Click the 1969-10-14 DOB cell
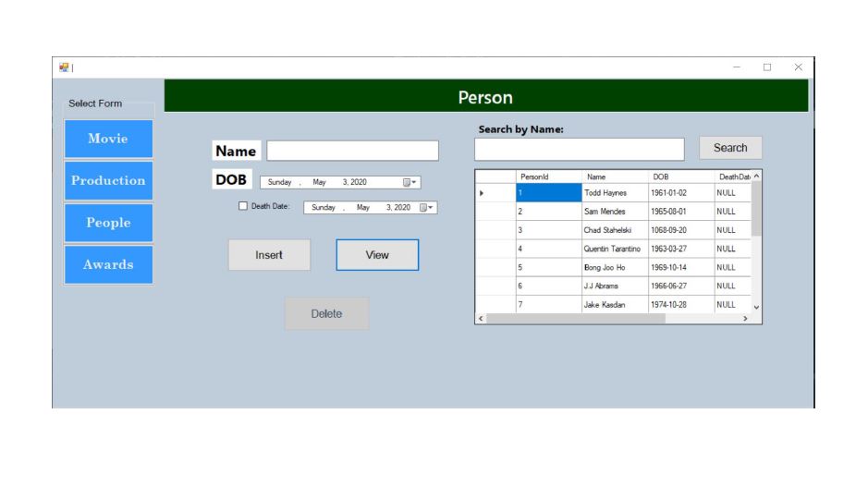The width and height of the screenshot is (868, 499). tap(681, 267)
